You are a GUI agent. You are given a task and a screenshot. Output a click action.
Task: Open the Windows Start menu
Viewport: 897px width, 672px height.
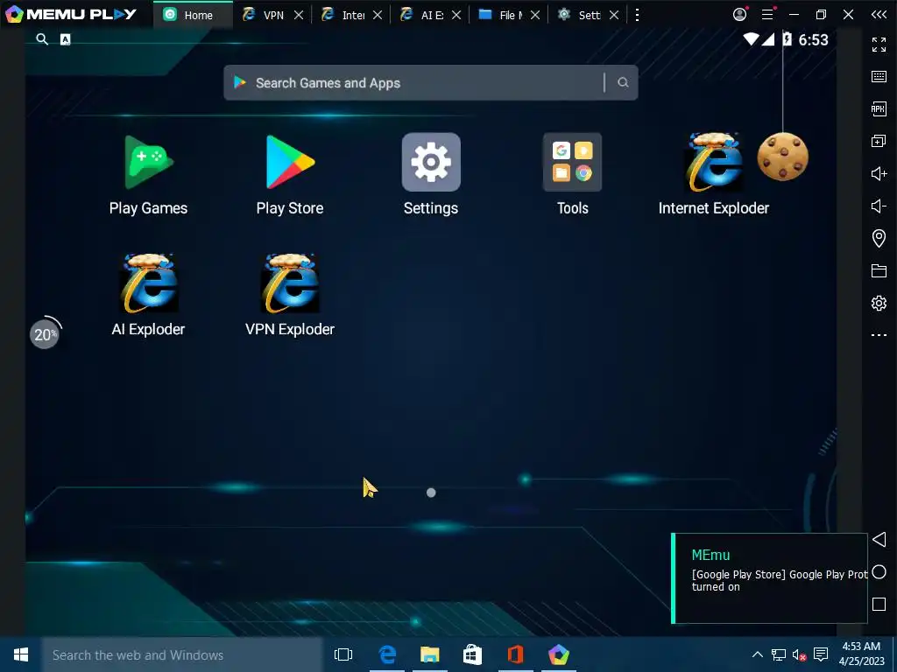pyautogui.click(x=21, y=654)
